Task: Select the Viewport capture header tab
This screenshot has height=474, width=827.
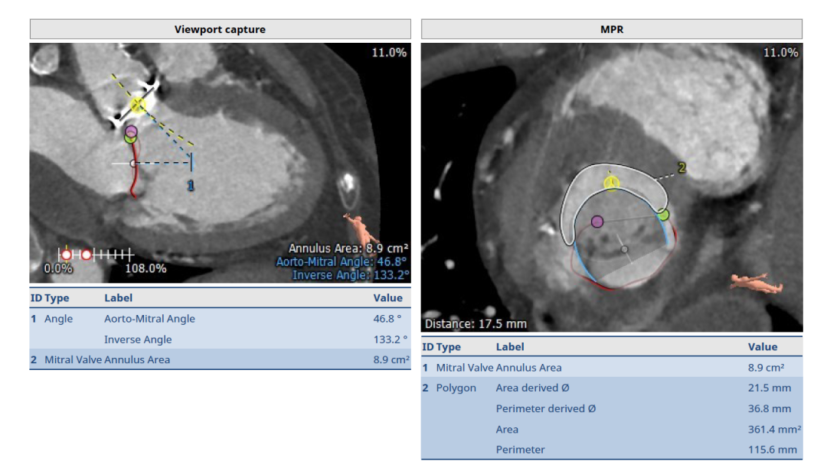Action: [x=220, y=30]
